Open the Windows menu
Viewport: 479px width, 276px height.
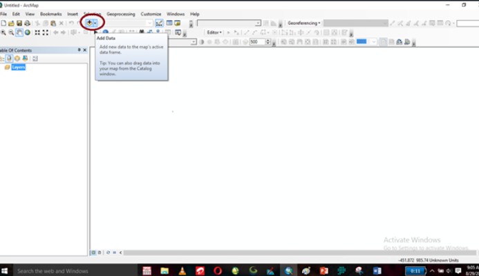(176, 14)
